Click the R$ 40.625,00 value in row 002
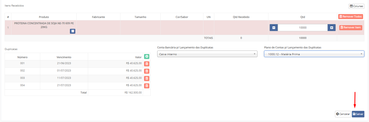Screen dimensions: 369x122 pos(134,70)
